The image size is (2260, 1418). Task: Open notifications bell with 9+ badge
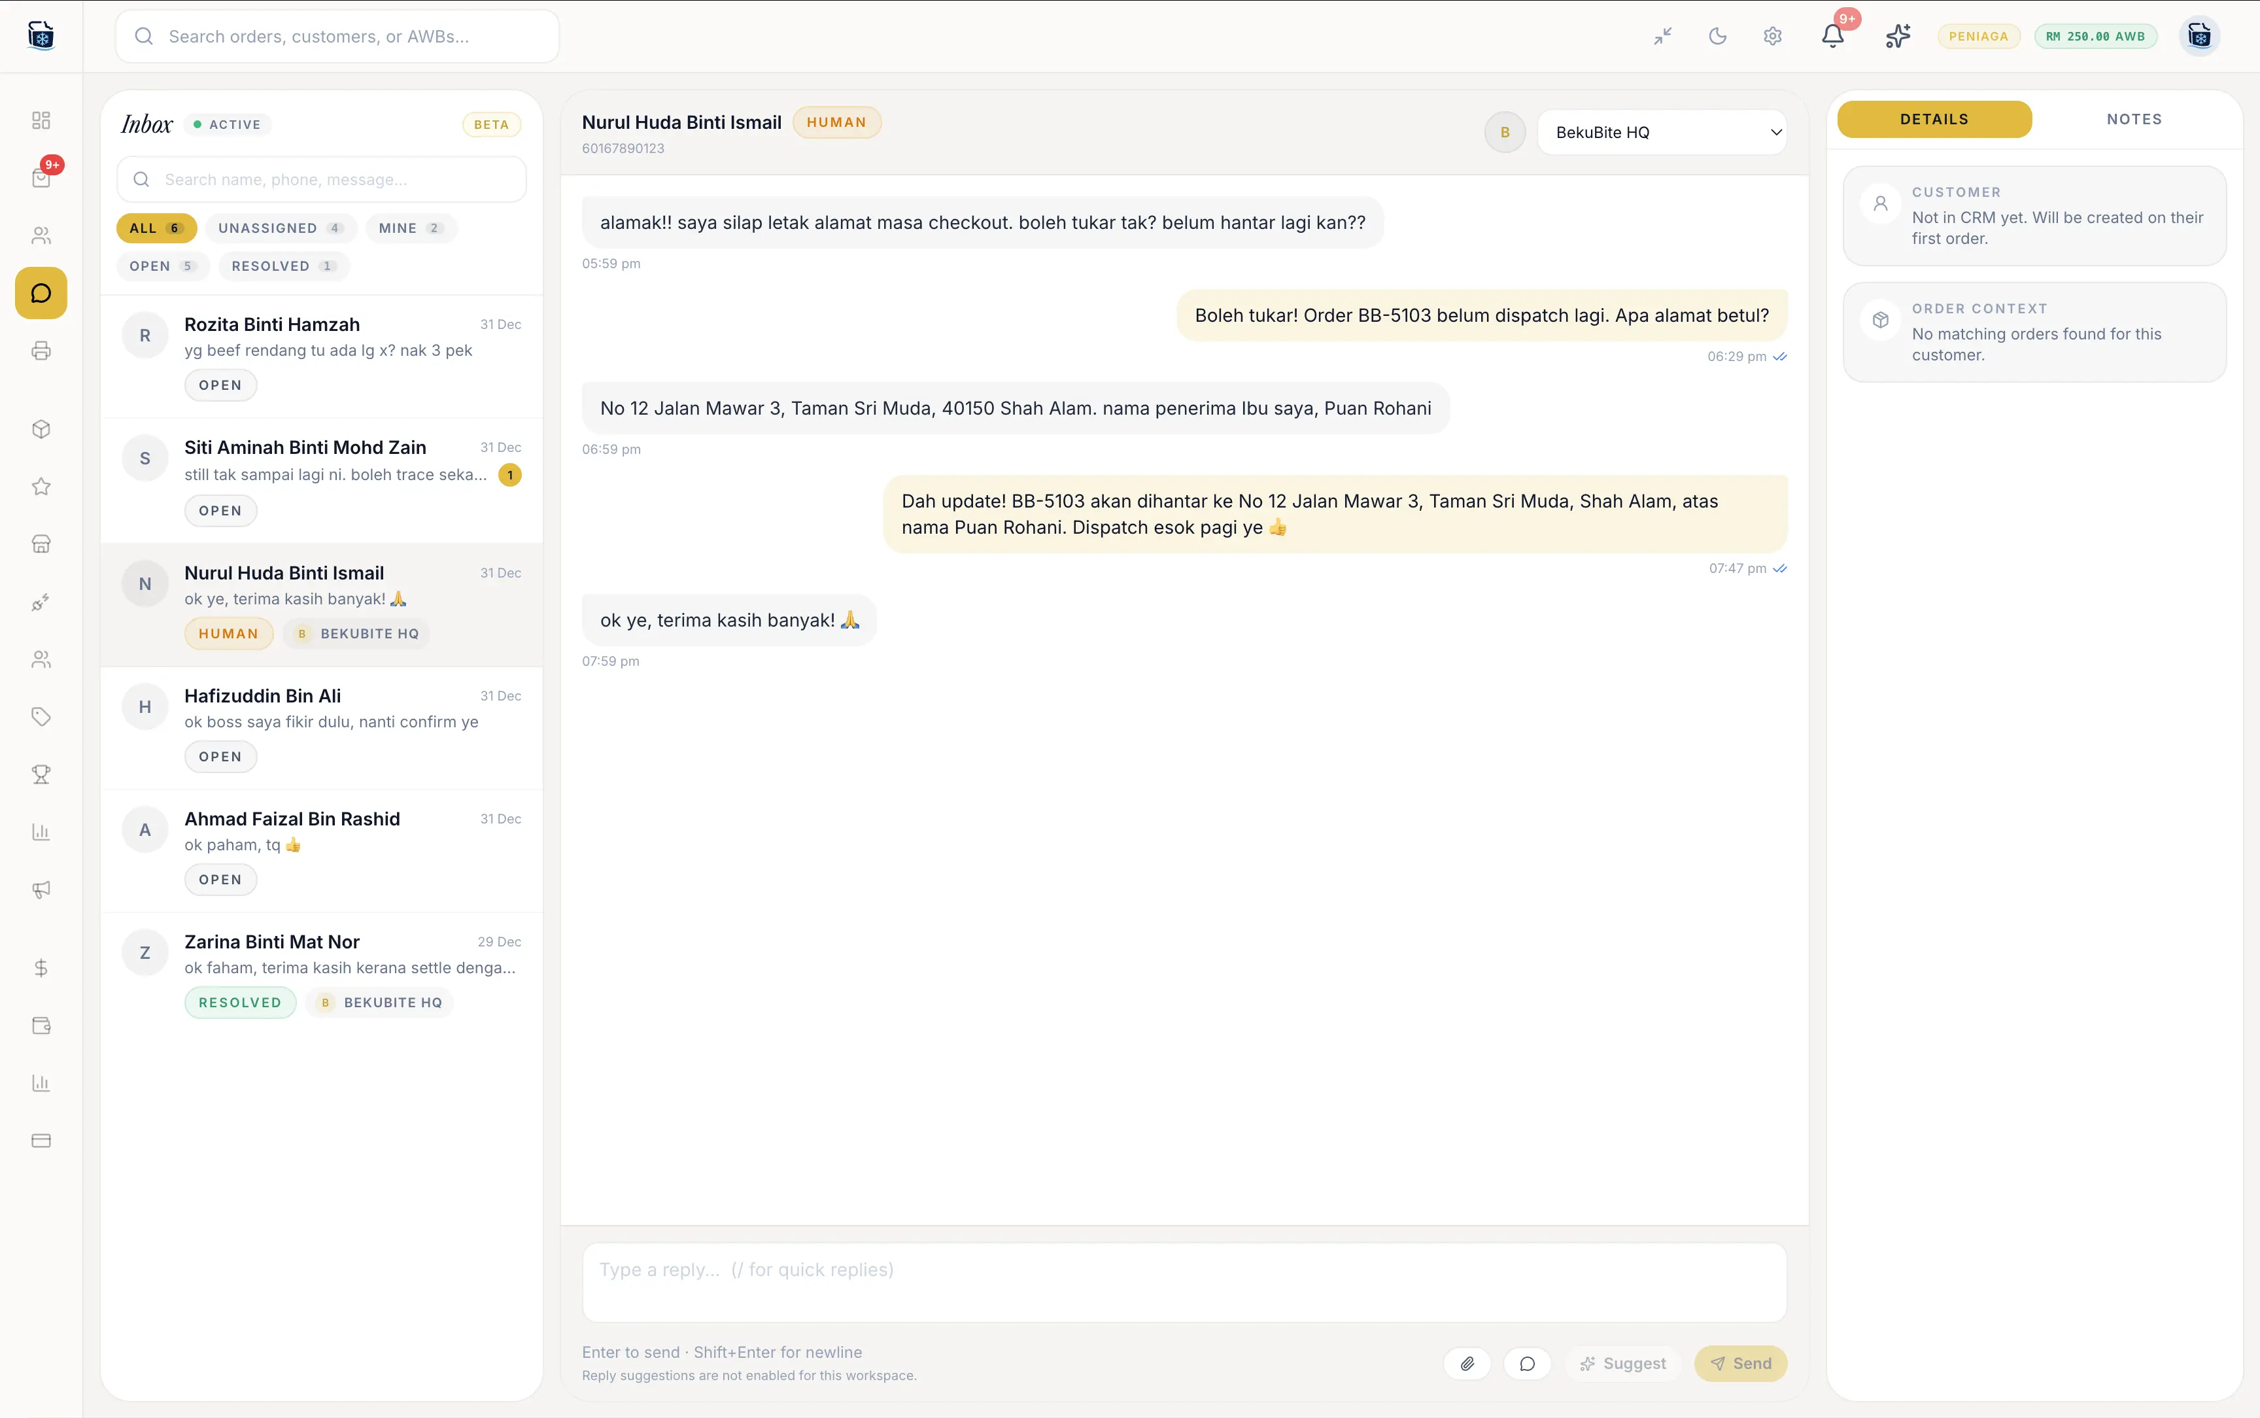coord(1832,35)
